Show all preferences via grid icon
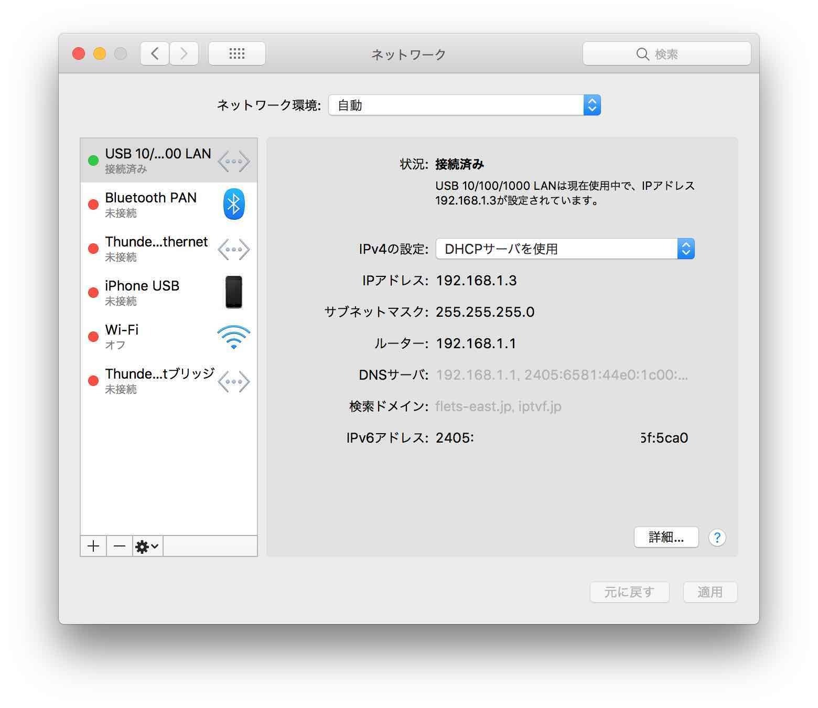Viewport: 818px width, 708px height. [237, 53]
